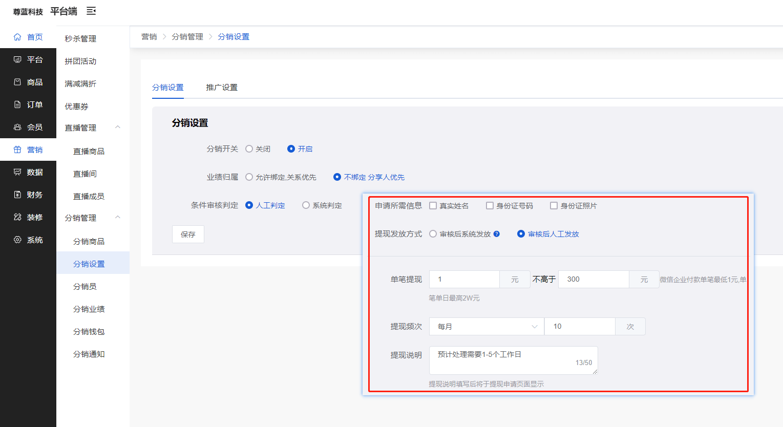Click the gear icon beside 系统

pos(17,240)
